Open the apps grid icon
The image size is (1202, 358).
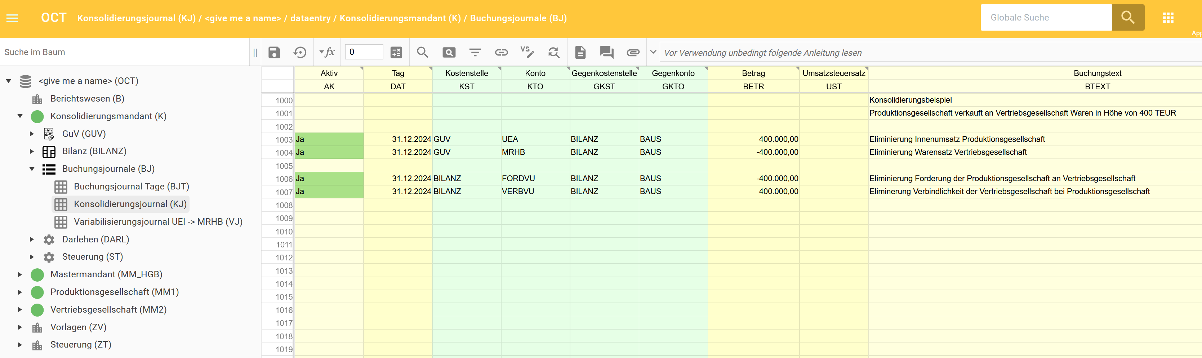point(1168,18)
